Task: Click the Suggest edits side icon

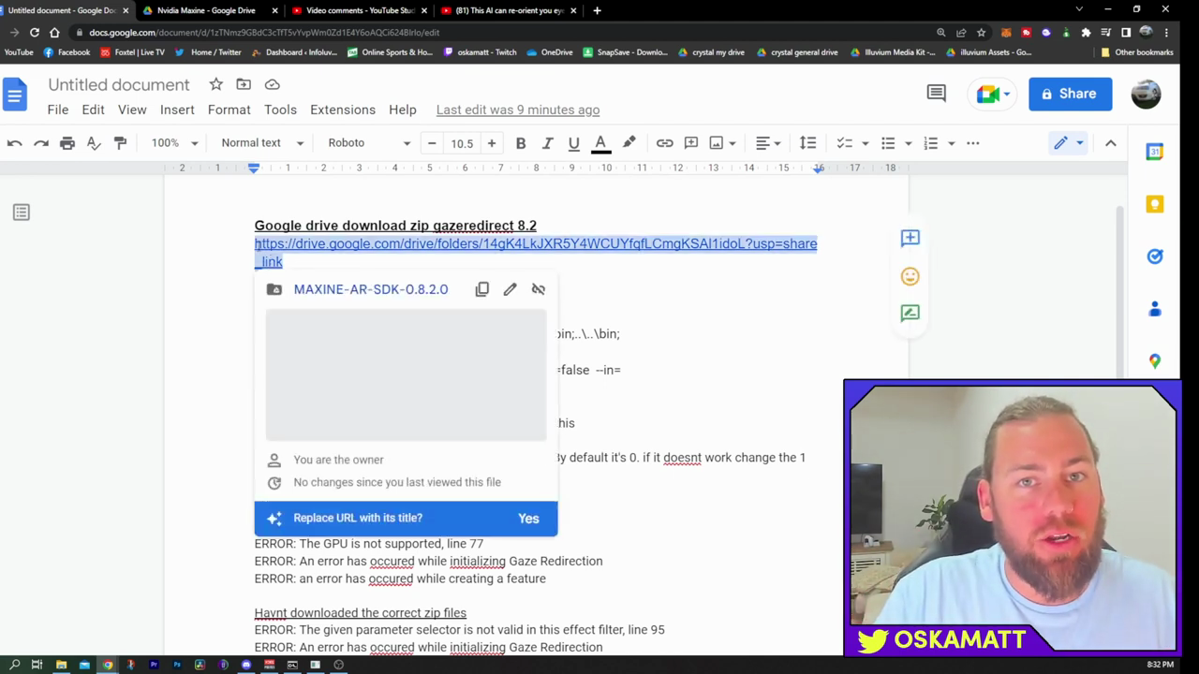Action: (910, 314)
